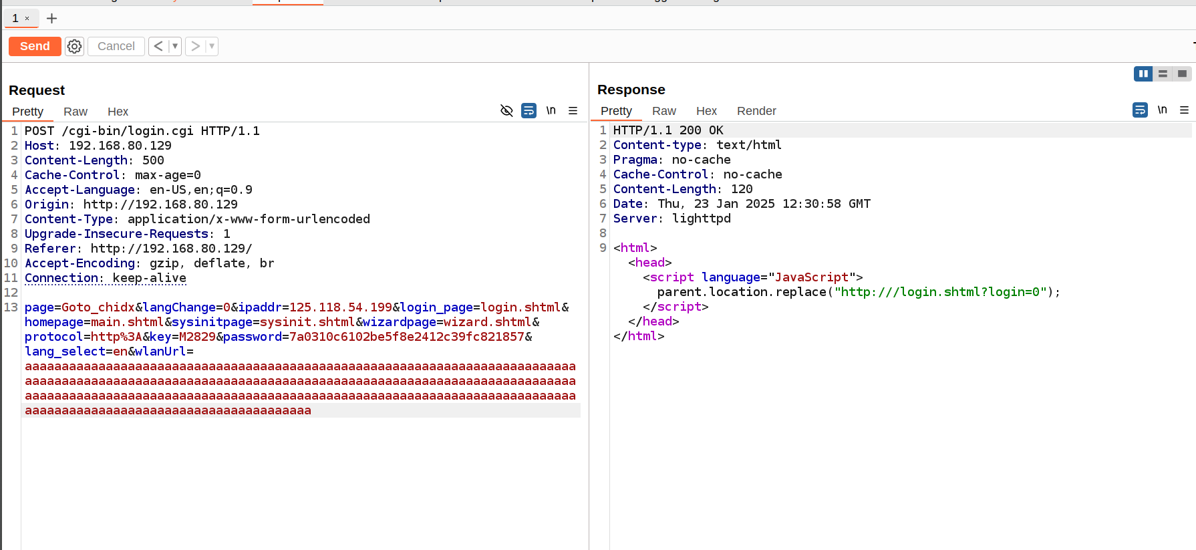Click the password hash parameter value
This screenshot has width=1196, height=550.
(x=407, y=337)
